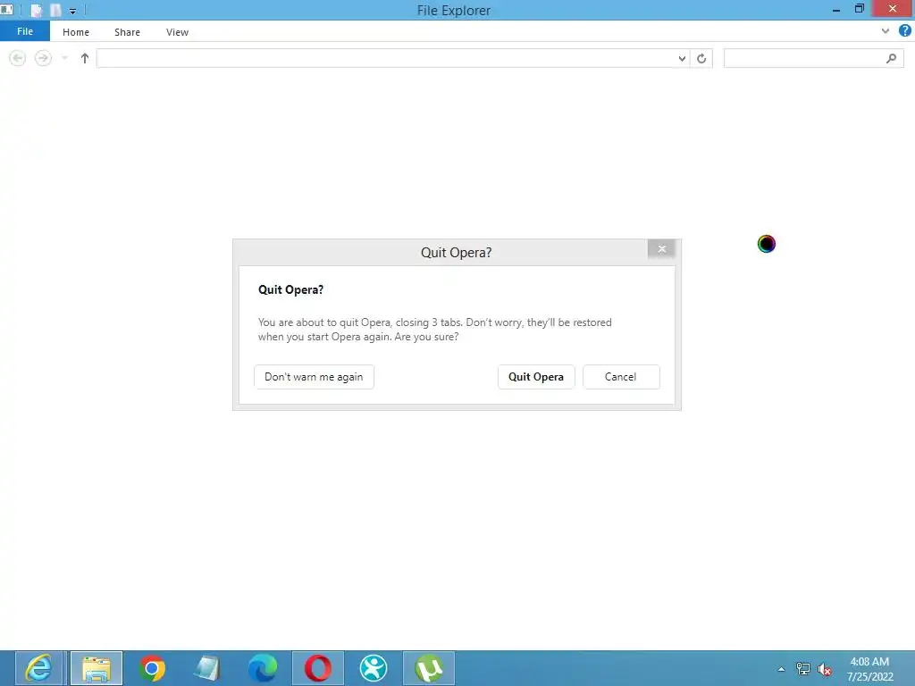Close the Quit Opera dialog with X
915x686 pixels.
pos(662,249)
